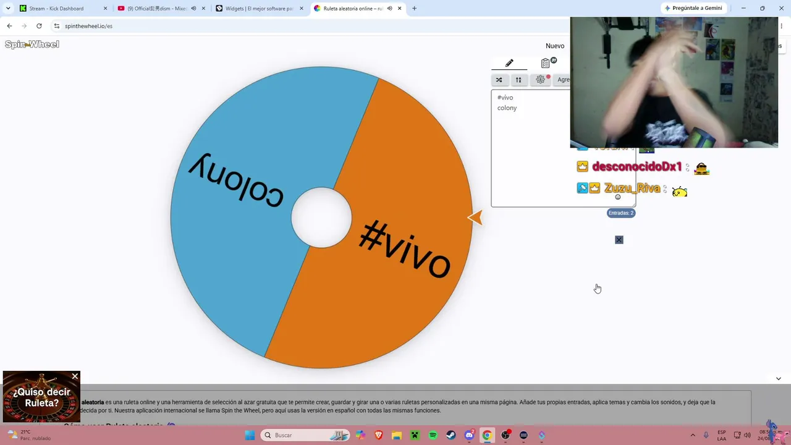Open the '¿Quiso decir Ruleta?' ad thumbnail
This screenshot has width=791, height=445.
41,397
